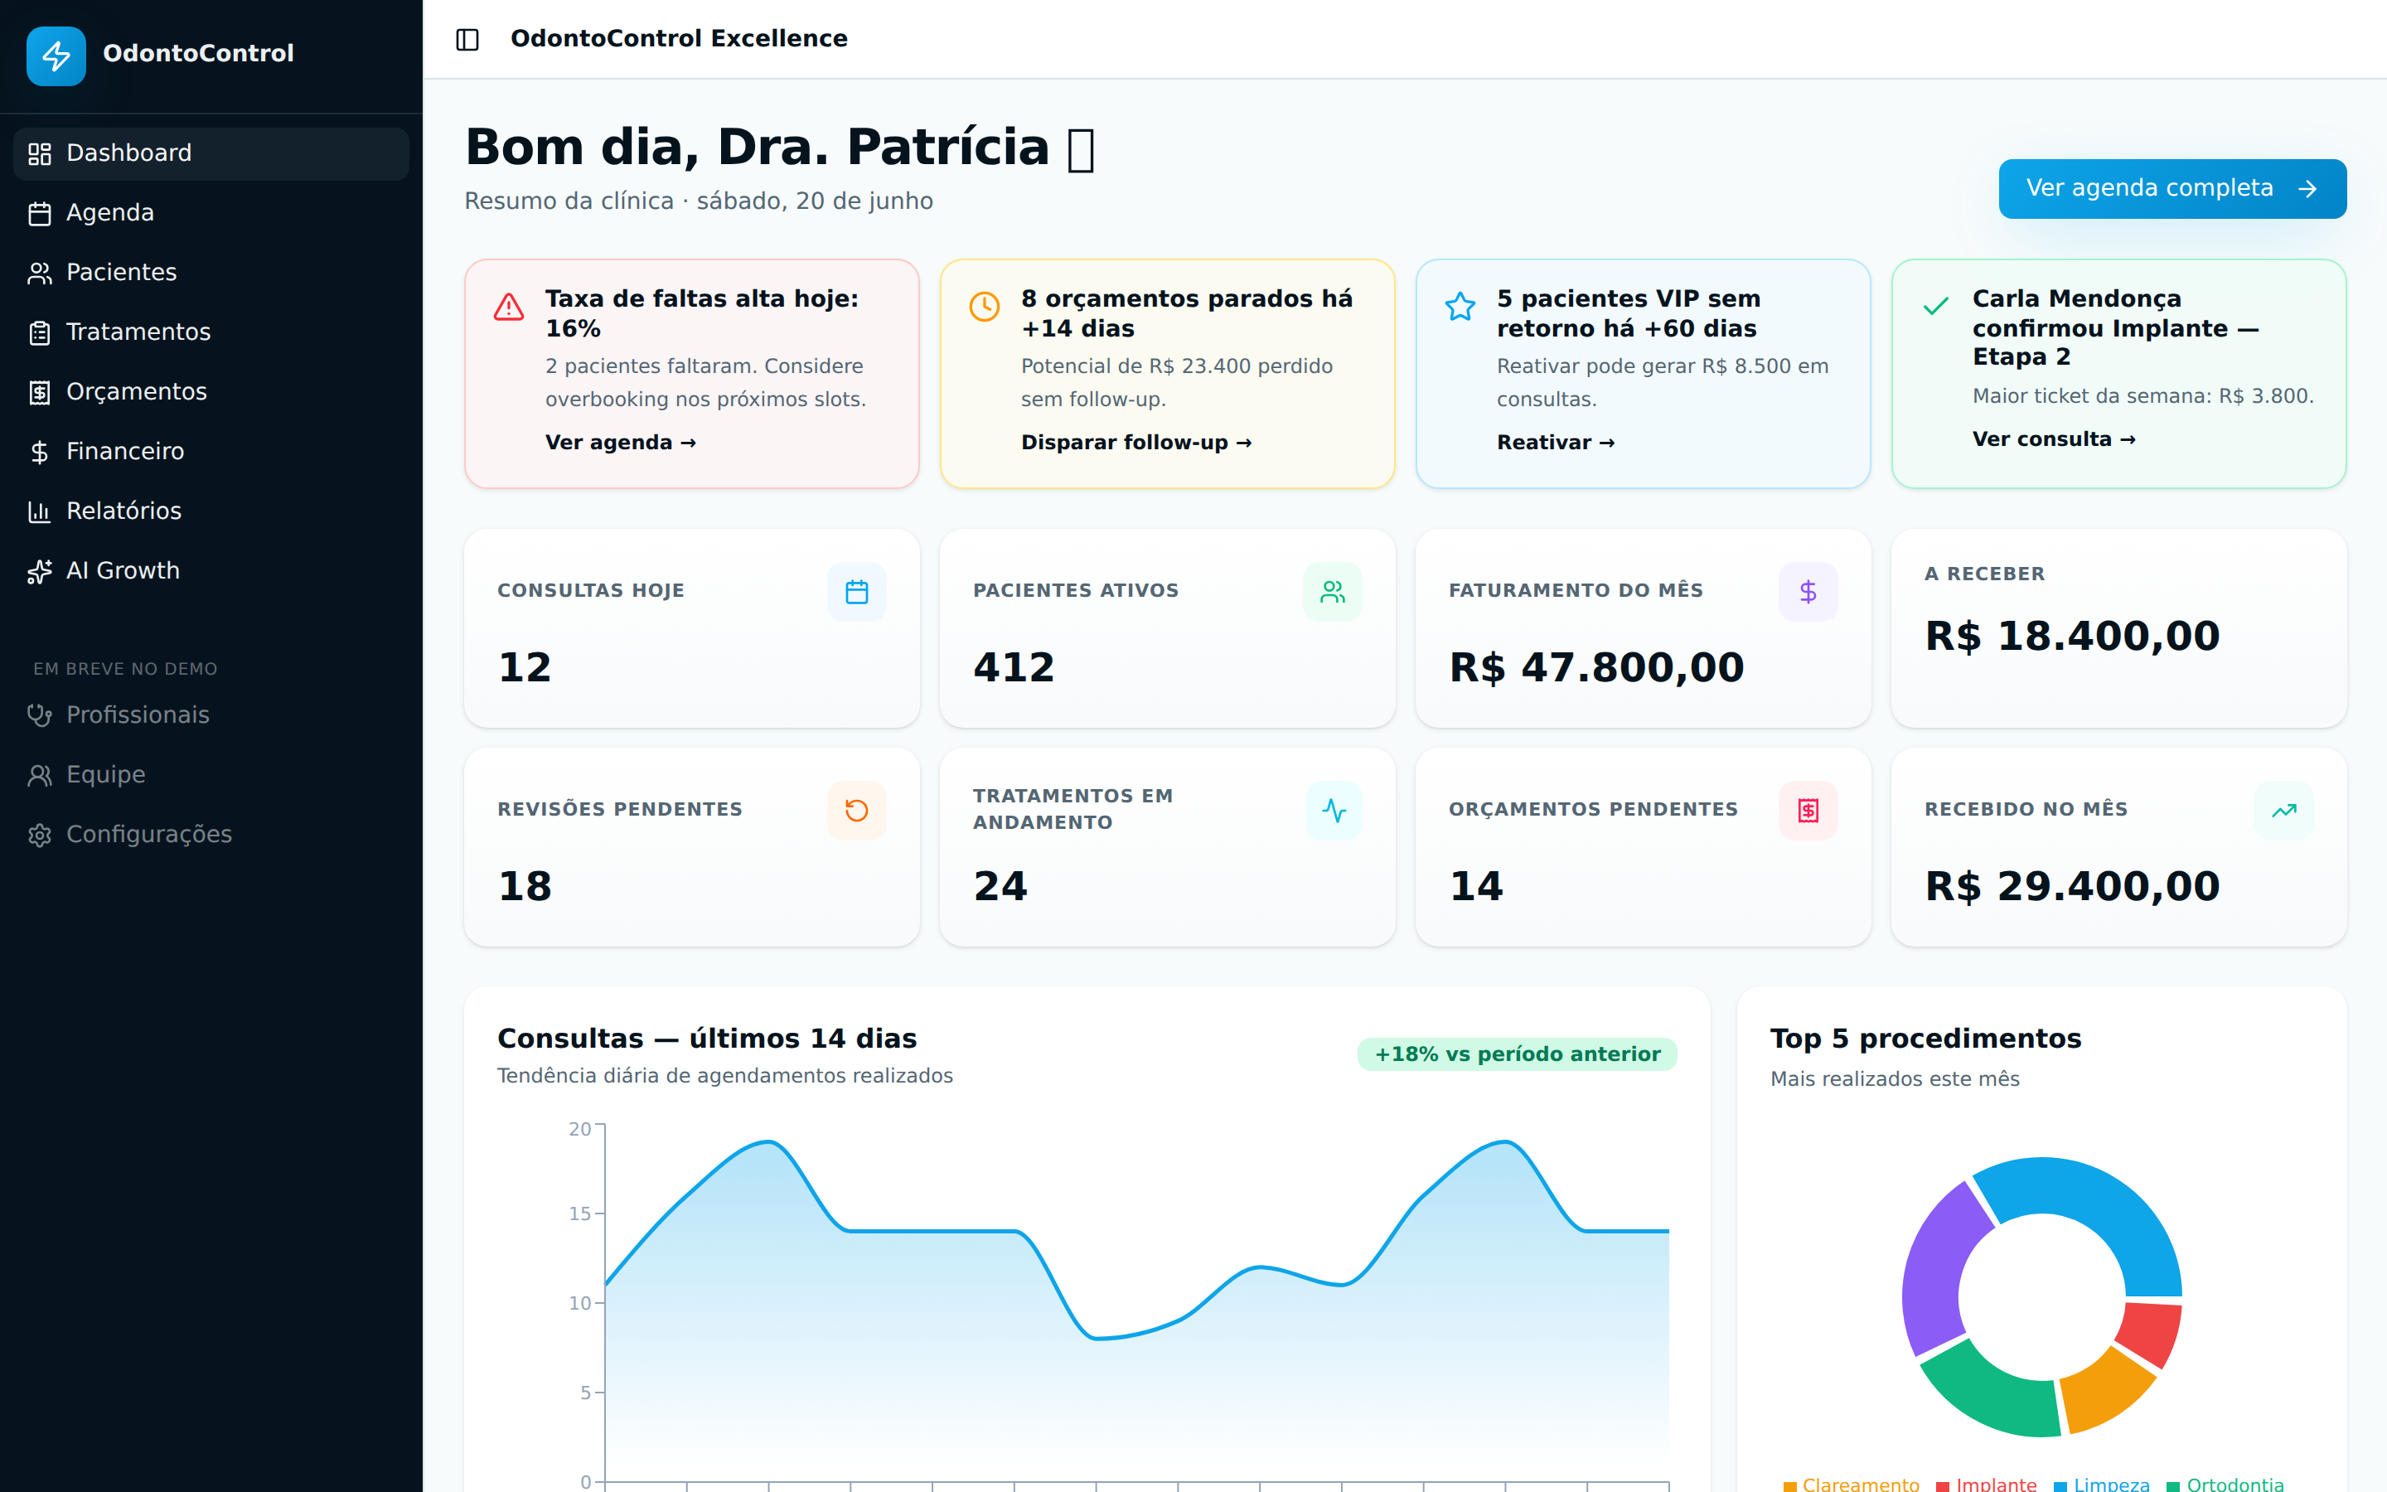Click calendar icon in Consultas Hoje card
Screen dimensions: 2387x1492
(856, 592)
